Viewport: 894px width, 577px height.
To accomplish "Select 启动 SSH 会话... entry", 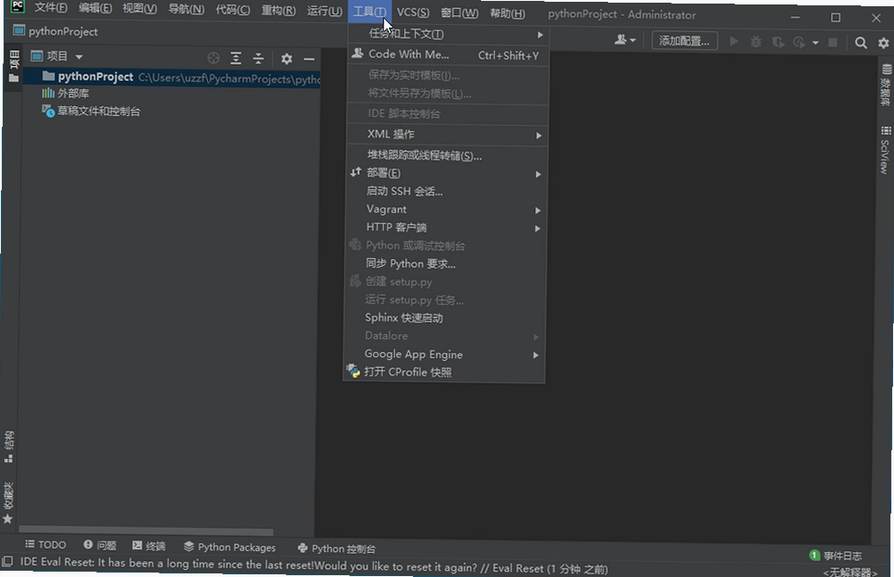I will click(447, 191).
